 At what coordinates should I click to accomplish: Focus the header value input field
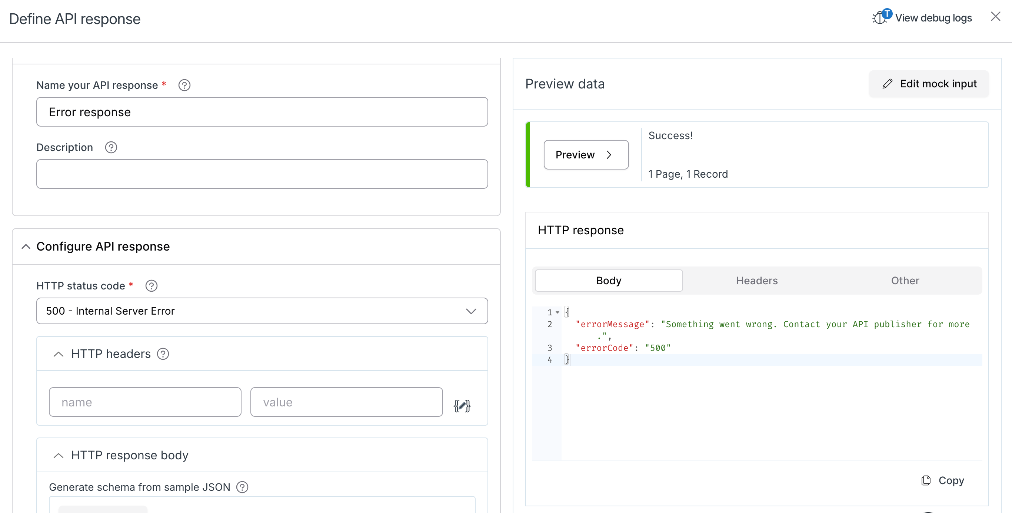click(x=346, y=402)
